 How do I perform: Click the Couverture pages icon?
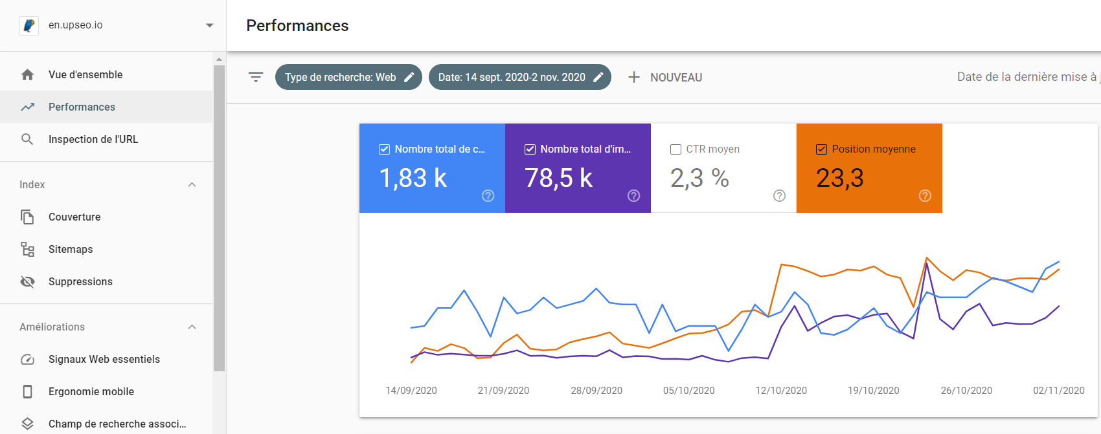pyautogui.click(x=27, y=217)
